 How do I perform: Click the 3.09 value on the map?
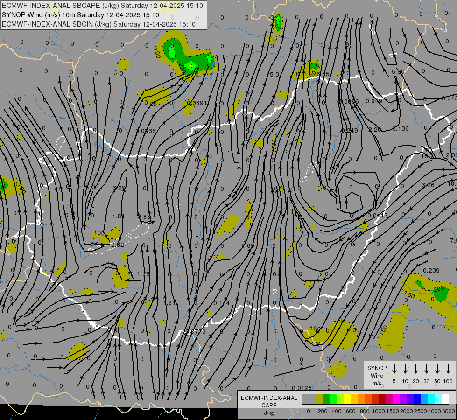tap(119, 188)
